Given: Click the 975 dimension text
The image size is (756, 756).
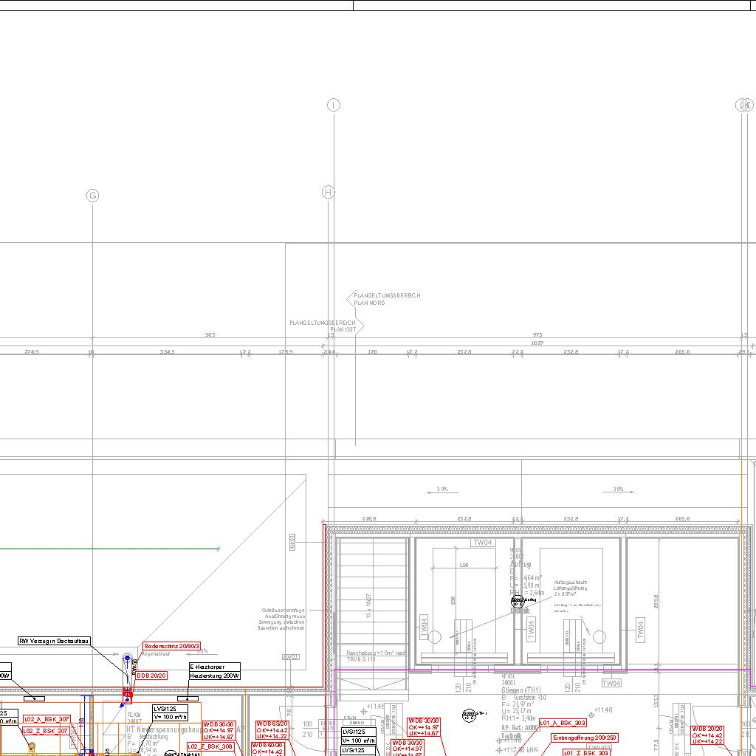Looking at the screenshot, I should point(537,335).
